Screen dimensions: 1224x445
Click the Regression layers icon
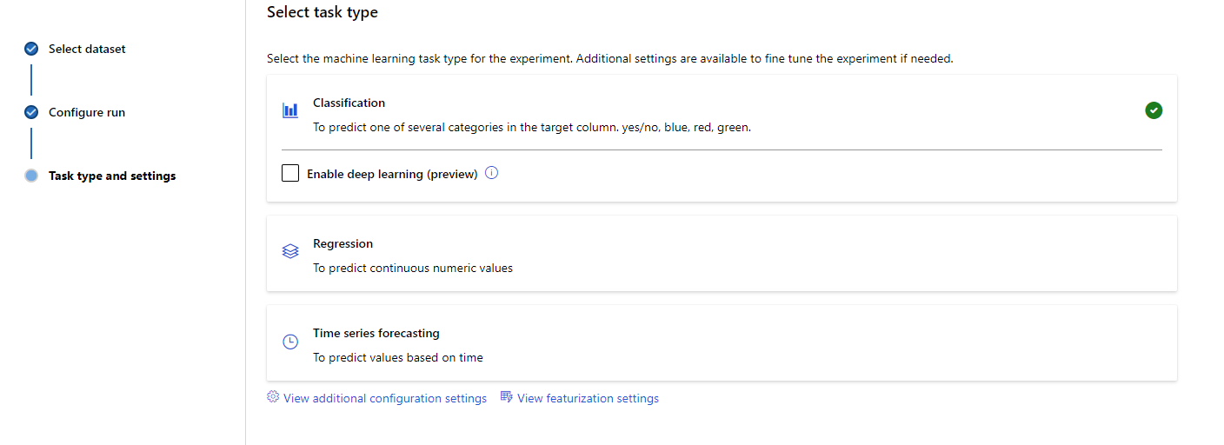(x=290, y=251)
